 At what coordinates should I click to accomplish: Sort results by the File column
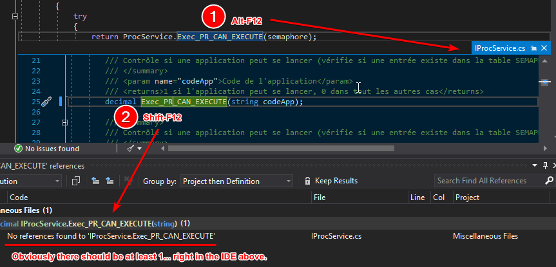(x=359, y=198)
